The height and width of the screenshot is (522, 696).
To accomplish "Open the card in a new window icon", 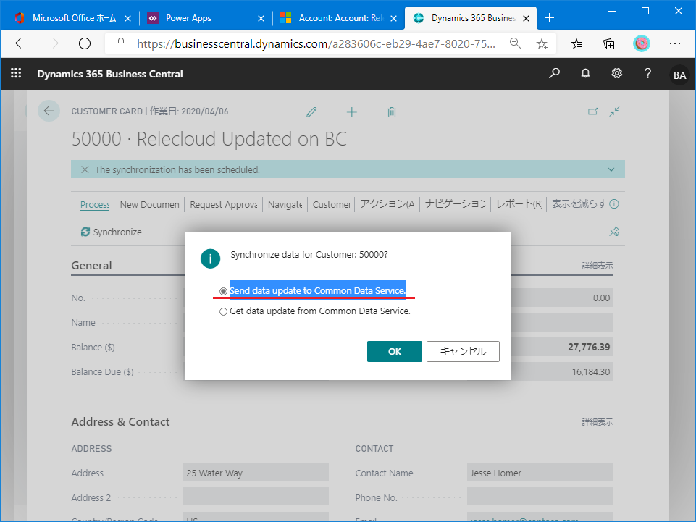I will pyautogui.click(x=593, y=111).
